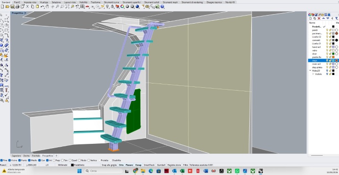
Task: Delete layer using the red X icon
Action: pos(319,18)
